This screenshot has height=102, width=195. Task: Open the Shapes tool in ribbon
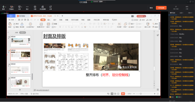(125, 24)
